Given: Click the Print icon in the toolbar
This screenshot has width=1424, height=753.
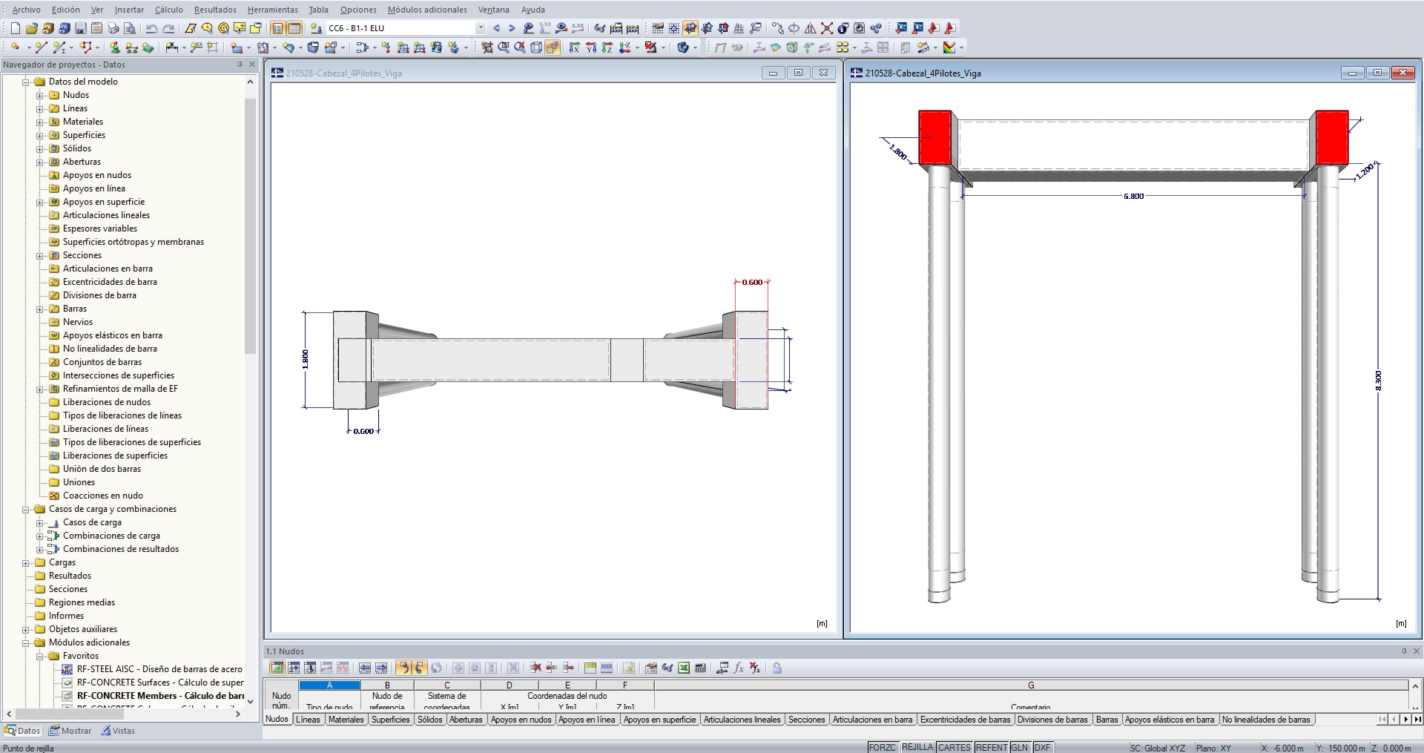Looking at the screenshot, I should 113,28.
